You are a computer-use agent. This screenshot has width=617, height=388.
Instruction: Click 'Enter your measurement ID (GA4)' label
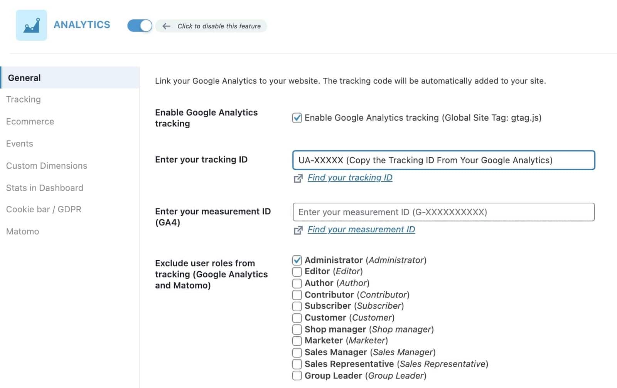213,217
